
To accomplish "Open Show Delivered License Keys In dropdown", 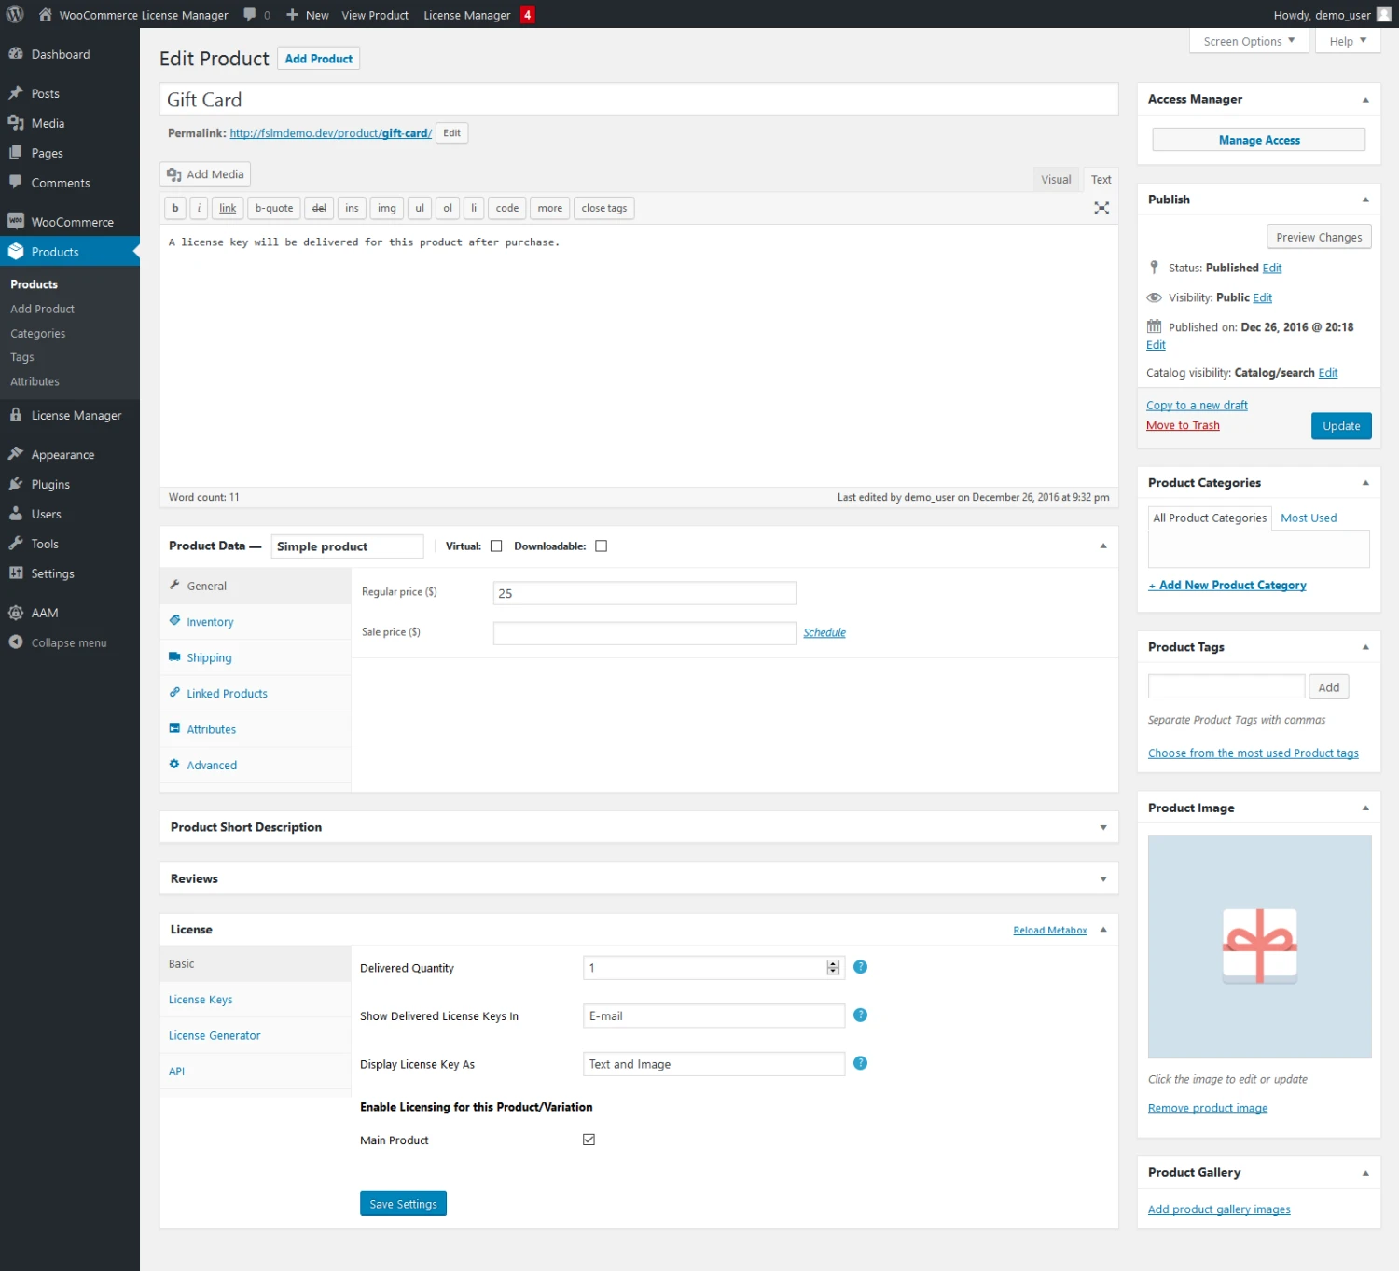I will click(713, 1015).
